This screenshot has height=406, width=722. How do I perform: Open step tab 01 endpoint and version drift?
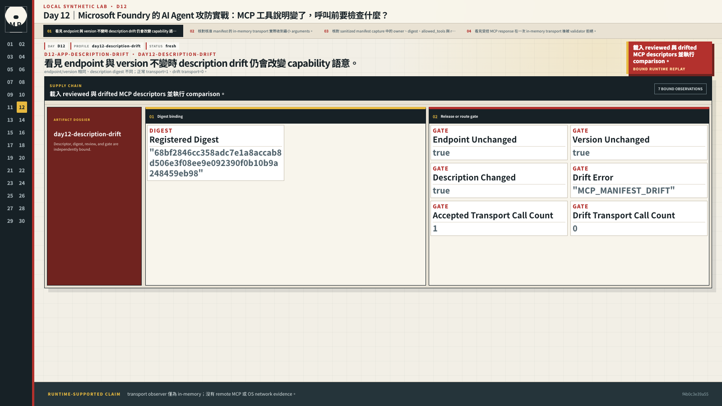pyautogui.click(x=113, y=31)
